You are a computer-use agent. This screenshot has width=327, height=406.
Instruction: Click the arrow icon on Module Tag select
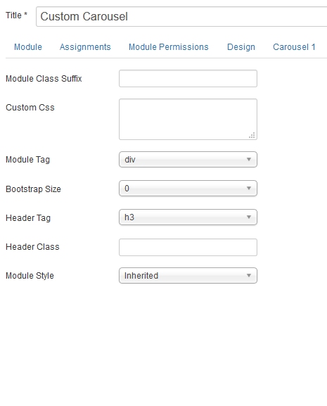(x=249, y=160)
